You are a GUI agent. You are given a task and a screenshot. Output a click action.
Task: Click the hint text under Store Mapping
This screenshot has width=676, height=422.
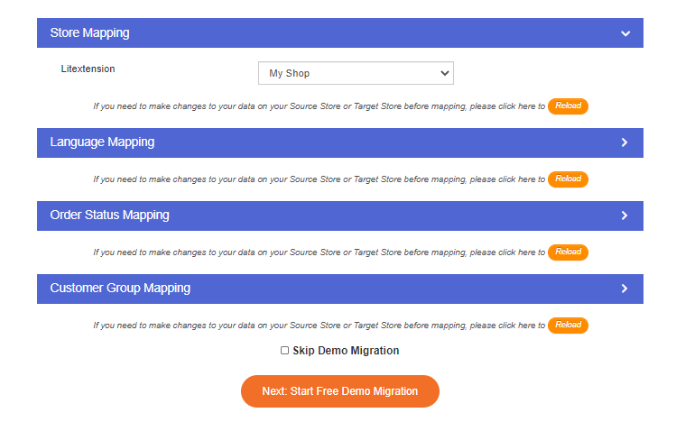coord(319,106)
